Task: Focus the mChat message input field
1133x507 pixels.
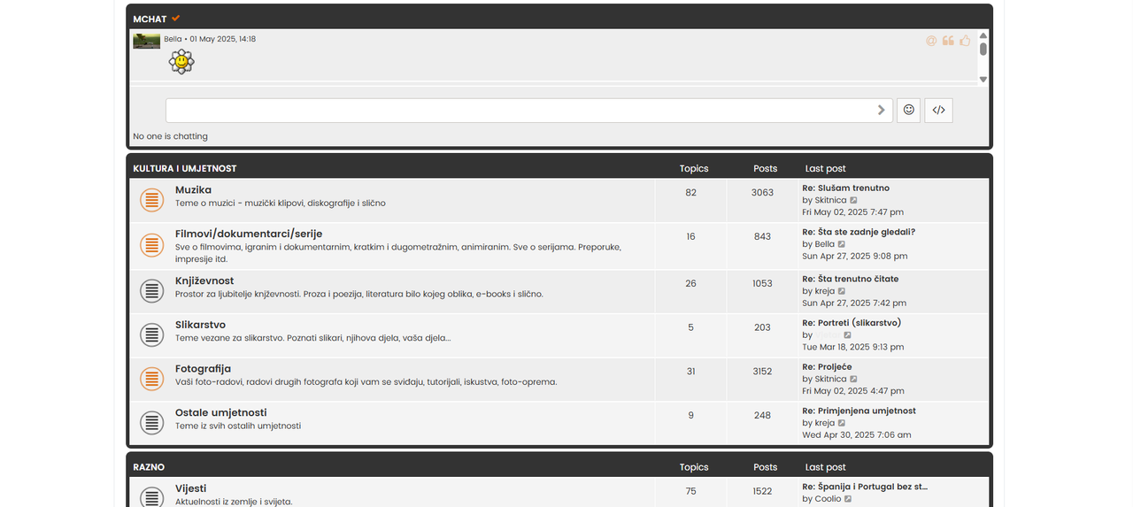Action: click(528, 110)
